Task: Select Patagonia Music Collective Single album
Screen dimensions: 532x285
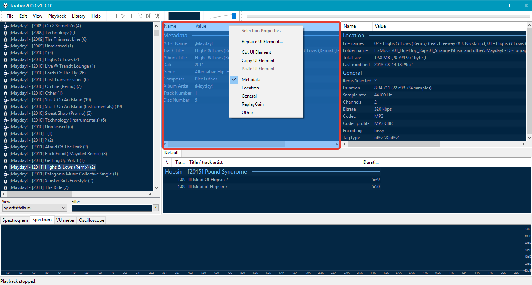Action: coord(64,174)
